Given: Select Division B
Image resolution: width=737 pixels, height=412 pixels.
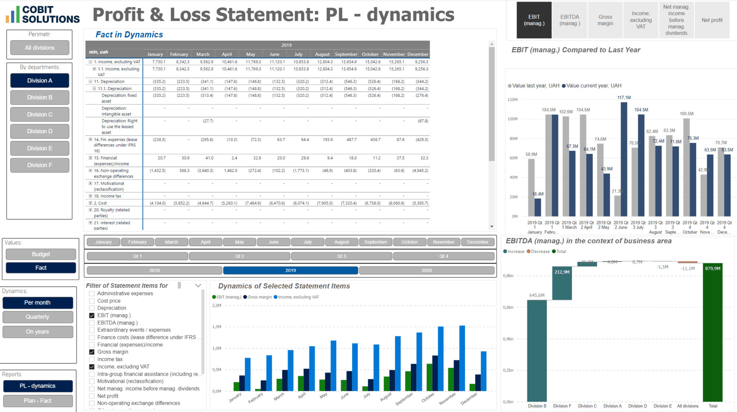Looking at the screenshot, I should (40, 97).
